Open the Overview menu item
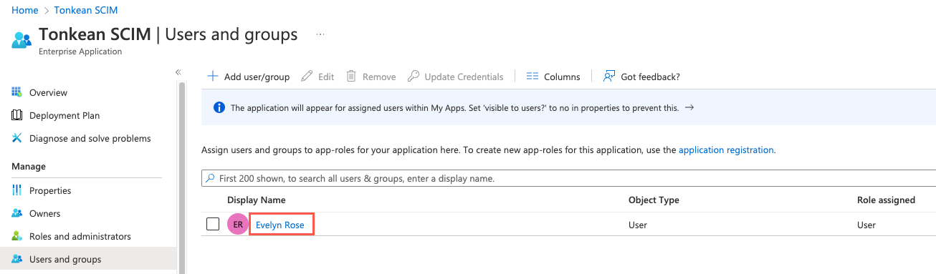936x274 pixels. (x=48, y=92)
